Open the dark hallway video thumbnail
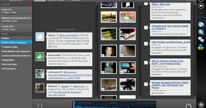206x108 pixels. point(109,68)
